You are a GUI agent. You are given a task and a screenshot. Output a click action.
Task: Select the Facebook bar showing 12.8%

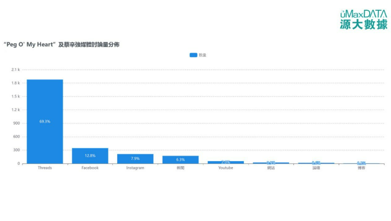point(90,156)
